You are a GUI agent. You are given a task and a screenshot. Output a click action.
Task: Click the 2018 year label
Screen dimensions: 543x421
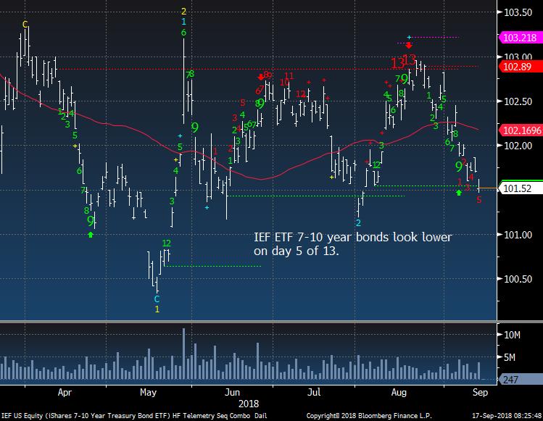pos(249,404)
